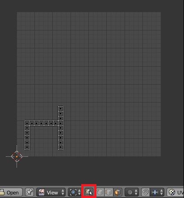The image size is (184, 198).
Task: Select vertex selection mode icon
Action: pyautogui.click(x=100, y=192)
